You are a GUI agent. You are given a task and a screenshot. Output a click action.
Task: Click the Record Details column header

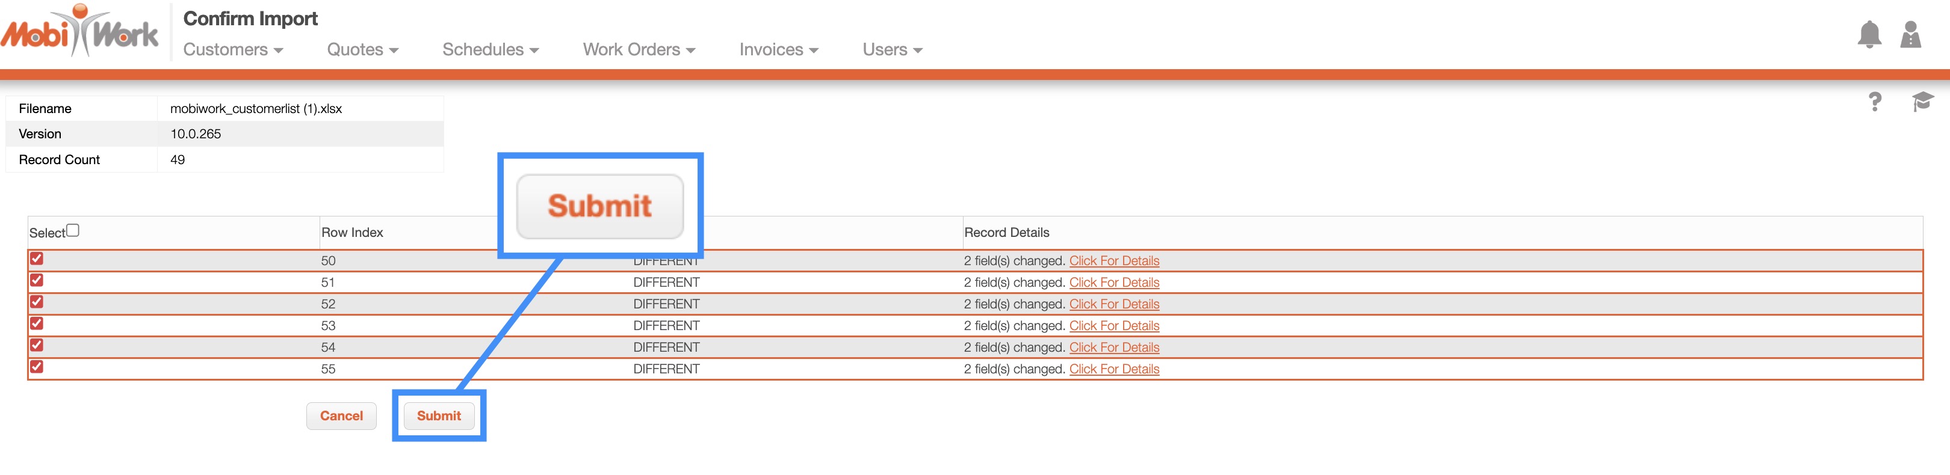(1006, 233)
